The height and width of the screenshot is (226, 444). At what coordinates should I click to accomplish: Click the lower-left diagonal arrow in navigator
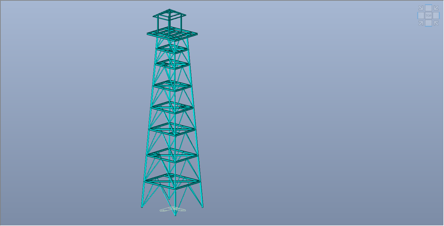coord(421,23)
